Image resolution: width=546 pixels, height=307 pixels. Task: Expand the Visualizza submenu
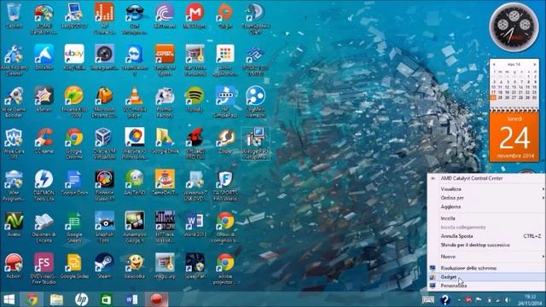[486, 189]
